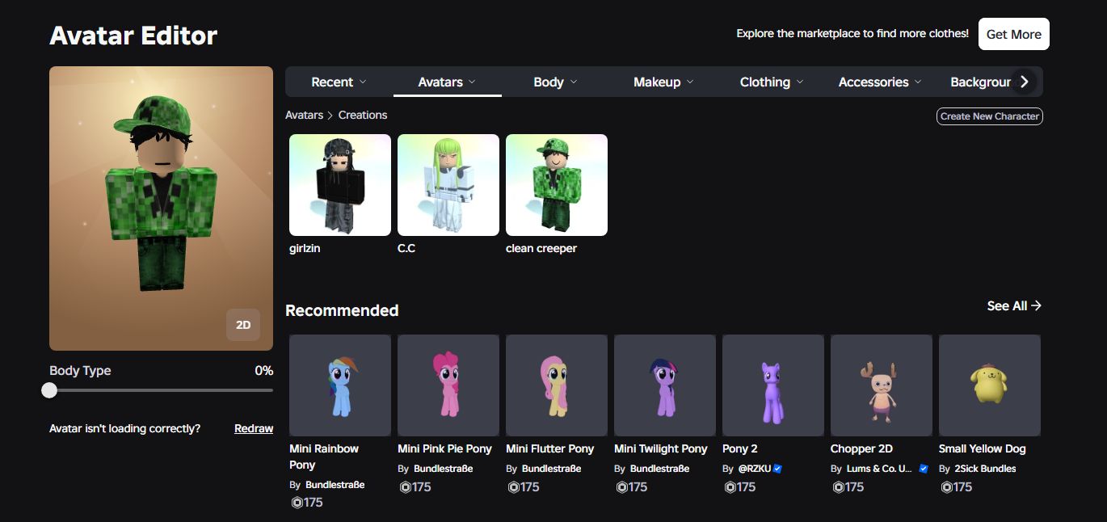Click the large avatar preview image

click(x=161, y=208)
